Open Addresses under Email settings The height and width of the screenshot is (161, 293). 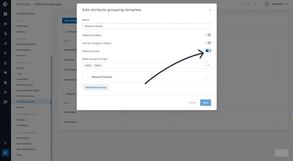(22, 26)
